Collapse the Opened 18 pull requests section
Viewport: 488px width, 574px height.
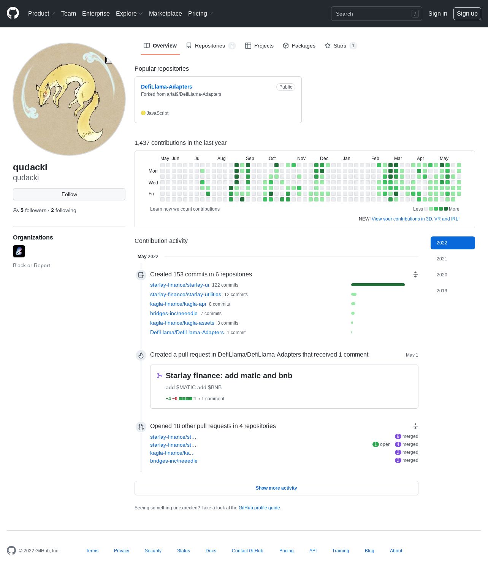(415, 426)
